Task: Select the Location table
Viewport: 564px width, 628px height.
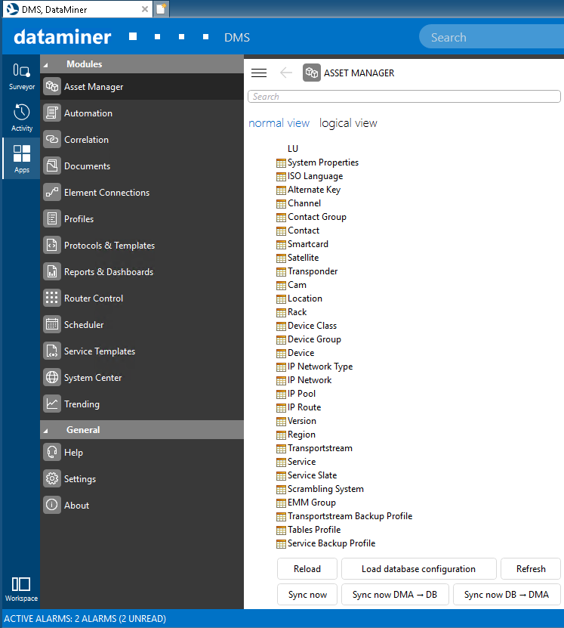Action: coord(304,299)
